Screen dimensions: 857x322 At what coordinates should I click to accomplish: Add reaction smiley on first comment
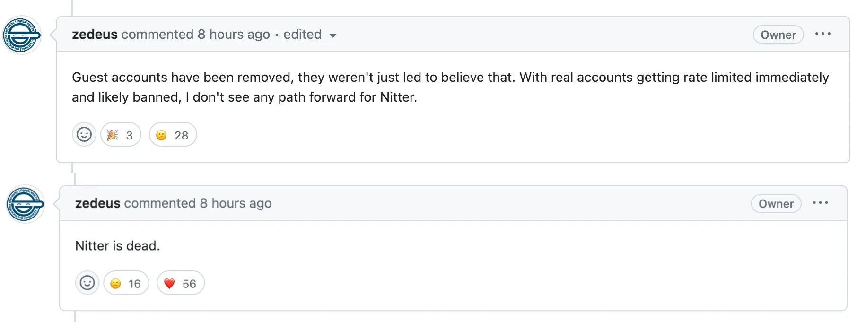point(84,135)
